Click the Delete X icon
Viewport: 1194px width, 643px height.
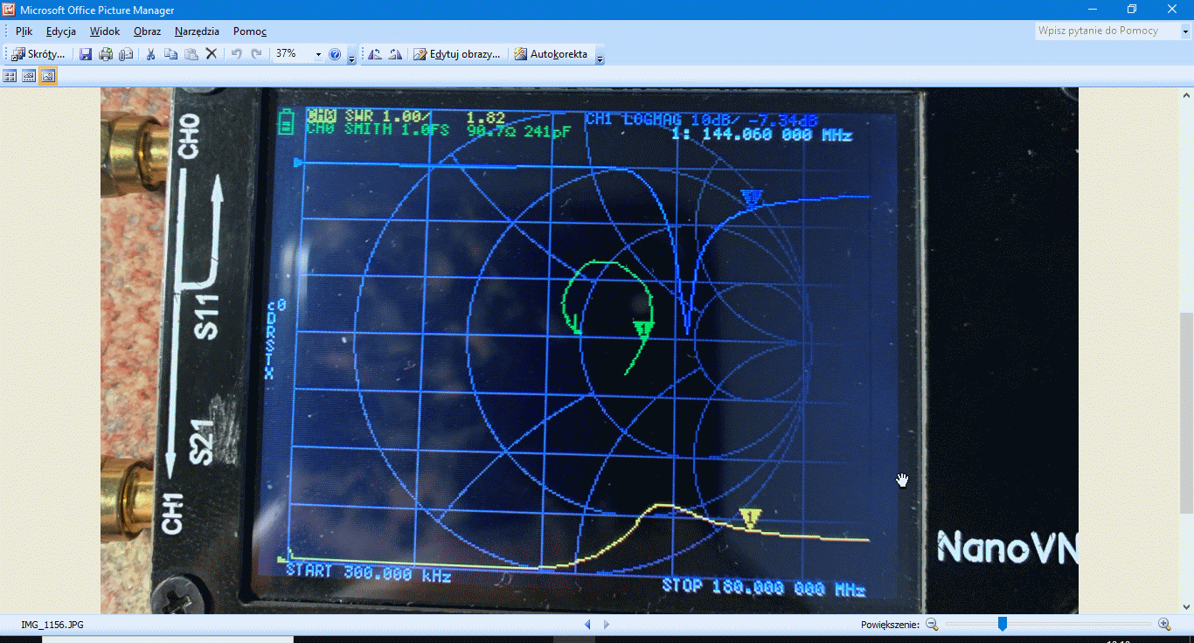tap(211, 54)
